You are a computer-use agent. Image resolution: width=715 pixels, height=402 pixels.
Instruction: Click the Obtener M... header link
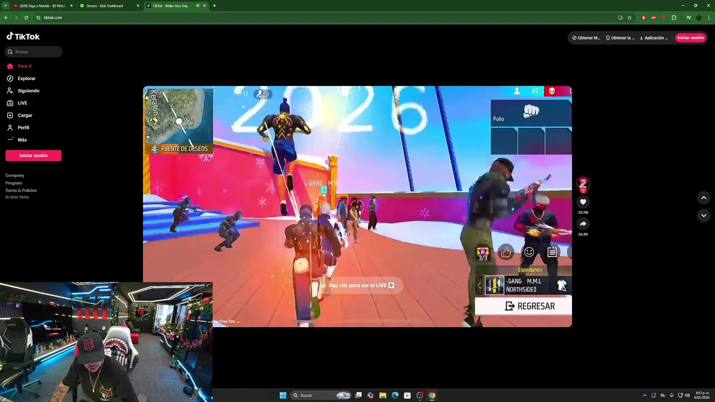pyautogui.click(x=586, y=38)
